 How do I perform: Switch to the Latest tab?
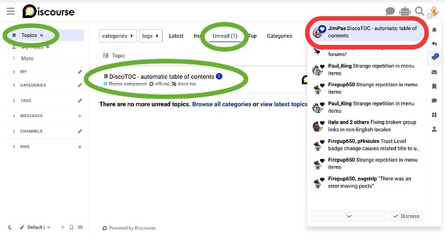click(176, 36)
